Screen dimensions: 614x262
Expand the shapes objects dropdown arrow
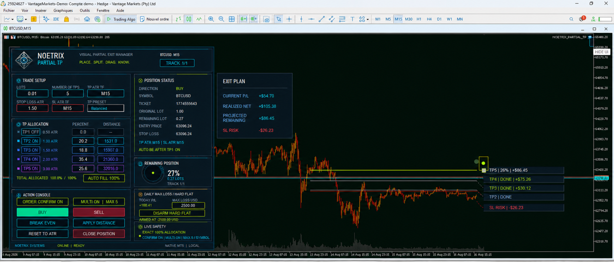368,19
